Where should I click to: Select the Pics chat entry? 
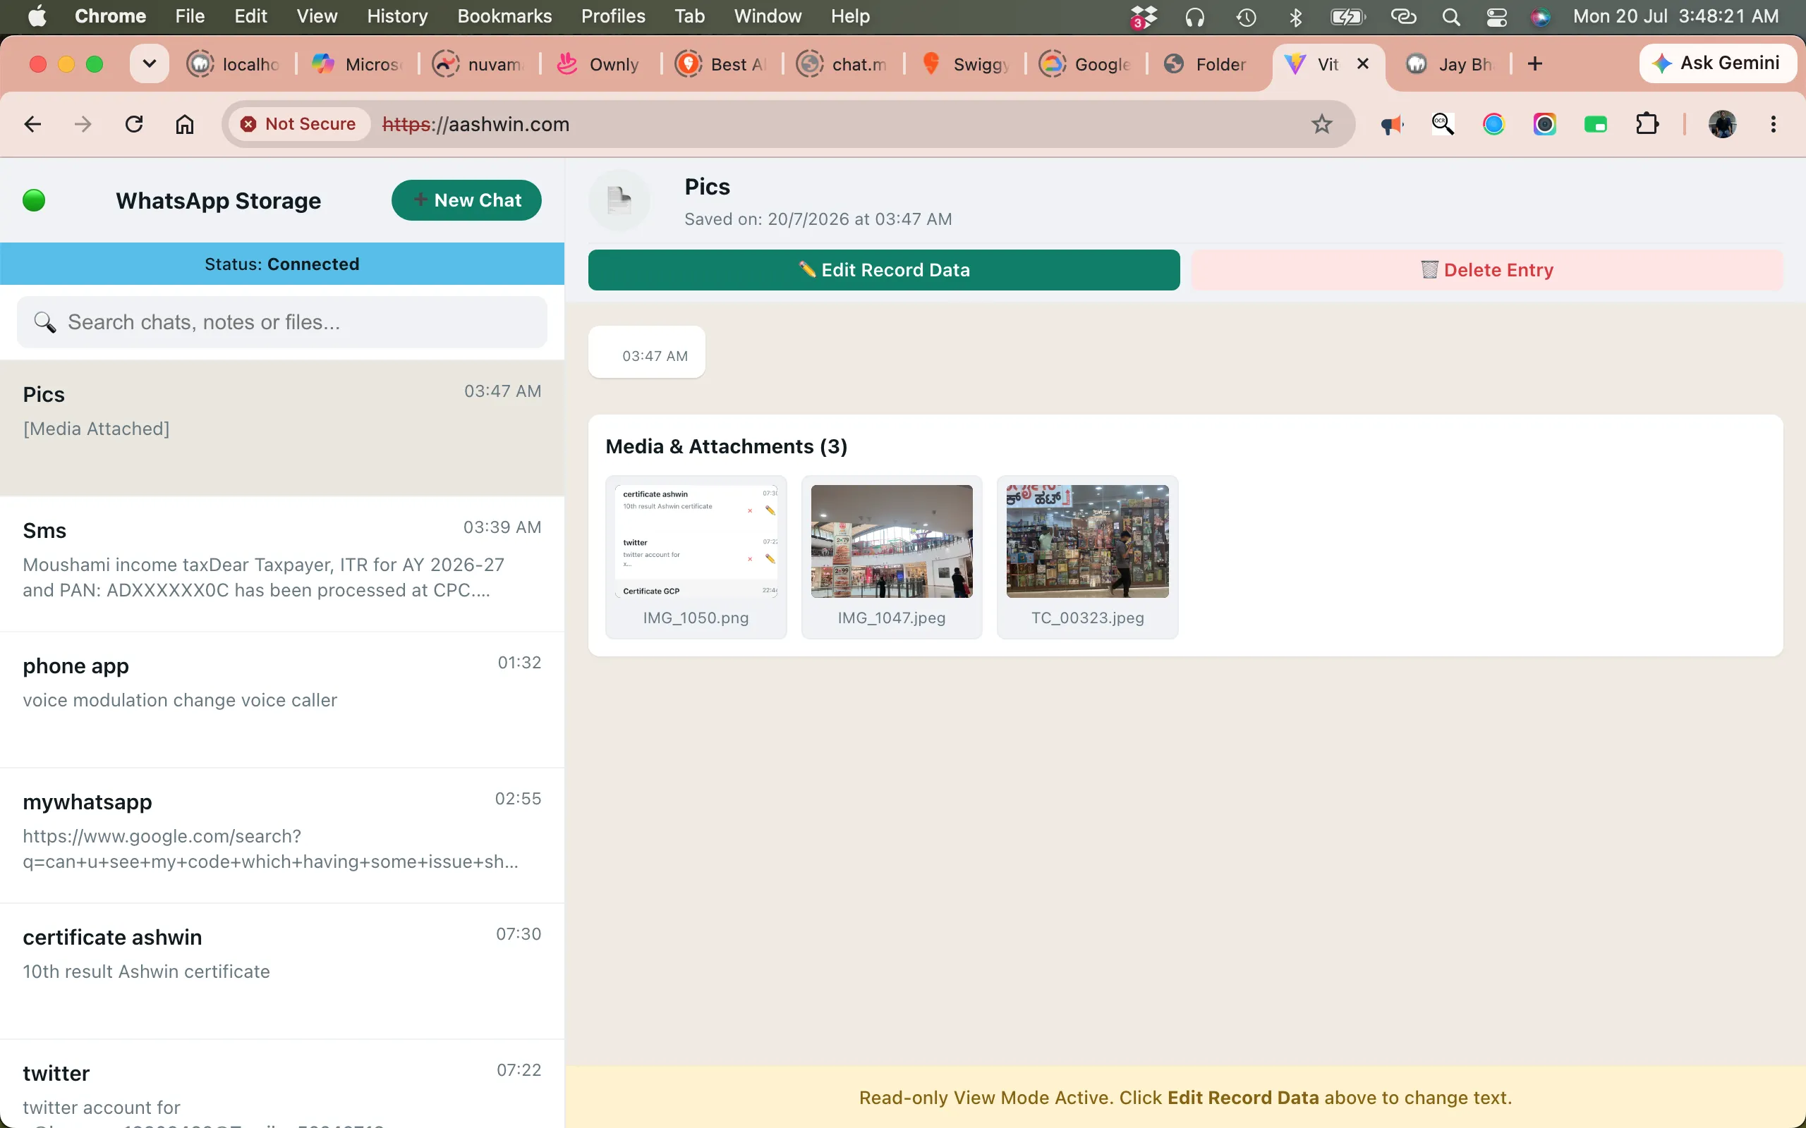[x=282, y=428]
